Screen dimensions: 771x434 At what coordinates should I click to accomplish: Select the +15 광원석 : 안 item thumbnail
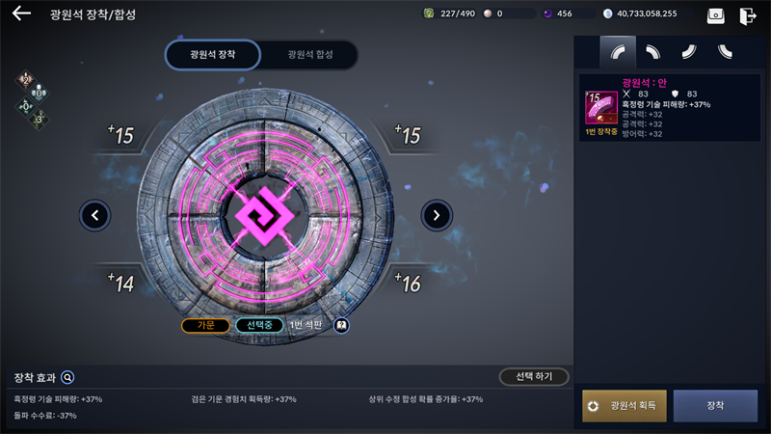point(600,107)
